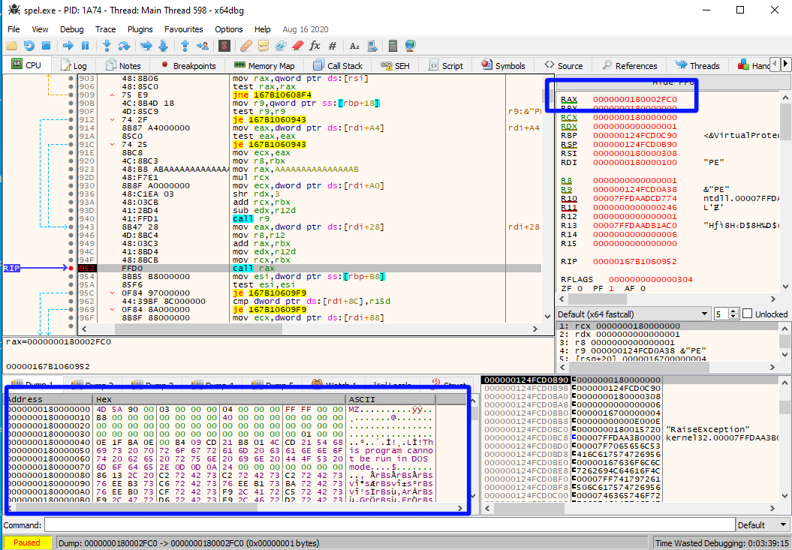Screen dimensions: 792x550
Task: Click the trace into toolbar icon
Action: click(x=146, y=46)
